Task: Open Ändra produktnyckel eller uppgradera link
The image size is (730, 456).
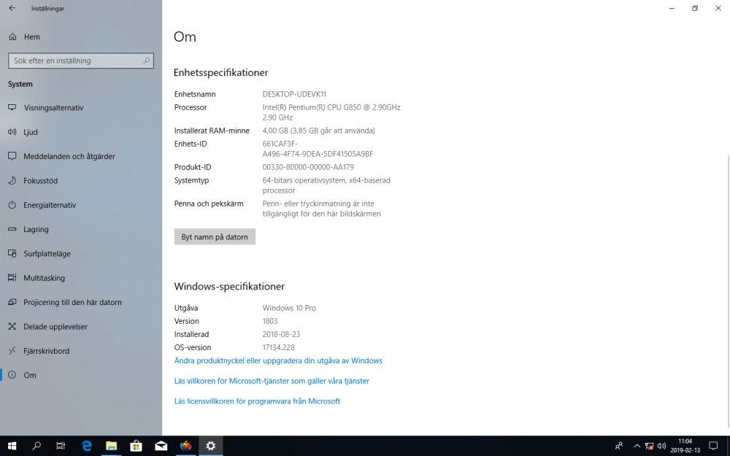Action: tap(278, 360)
